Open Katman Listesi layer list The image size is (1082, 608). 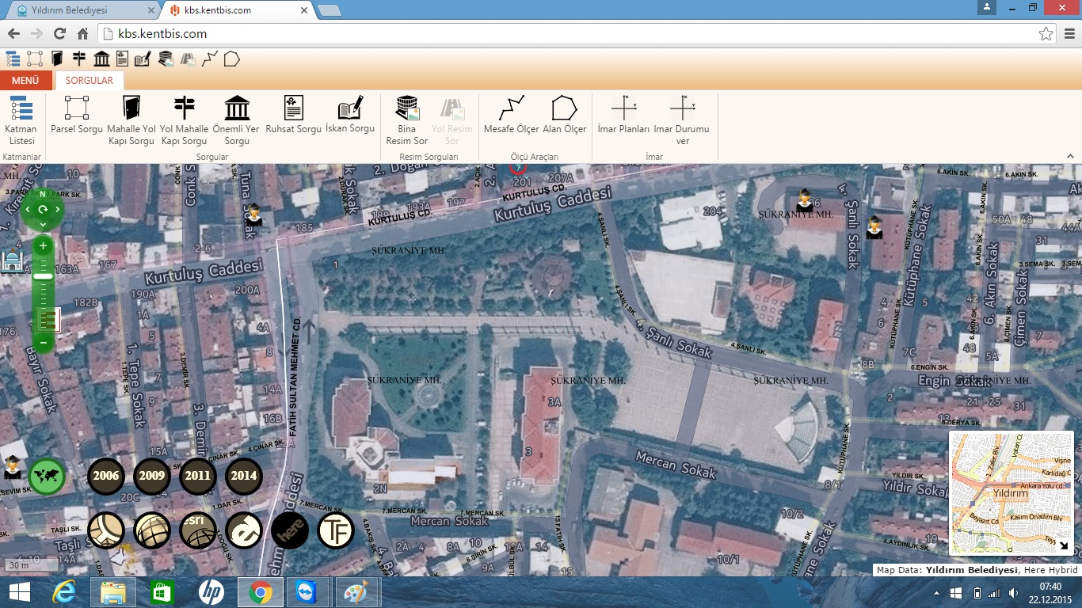coord(21,121)
